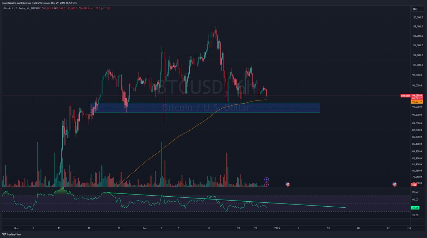This screenshot has width=427, height=238.
Task: Click the red volume label showing 132
Action: pyautogui.click(x=414, y=184)
